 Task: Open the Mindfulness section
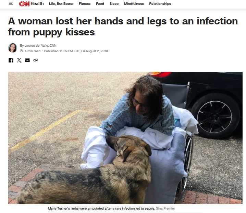(x=134, y=4)
